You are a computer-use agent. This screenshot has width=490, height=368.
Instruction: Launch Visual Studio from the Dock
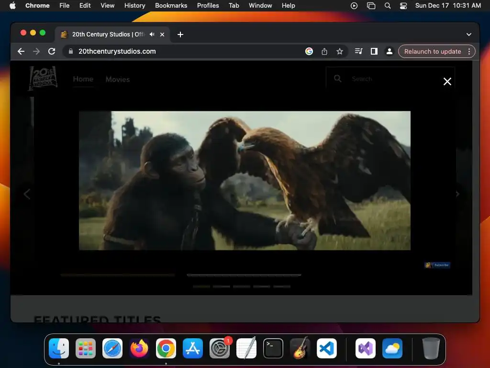coord(366,348)
